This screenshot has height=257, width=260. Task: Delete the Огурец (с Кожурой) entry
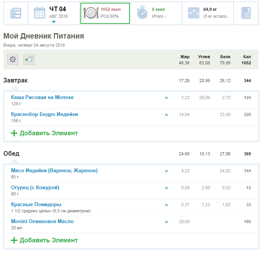[x=167, y=188]
